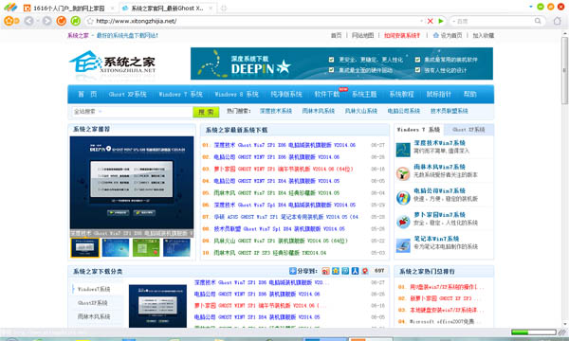Click the first red share icon after 分享到
The image size is (569, 341).
point(326,271)
